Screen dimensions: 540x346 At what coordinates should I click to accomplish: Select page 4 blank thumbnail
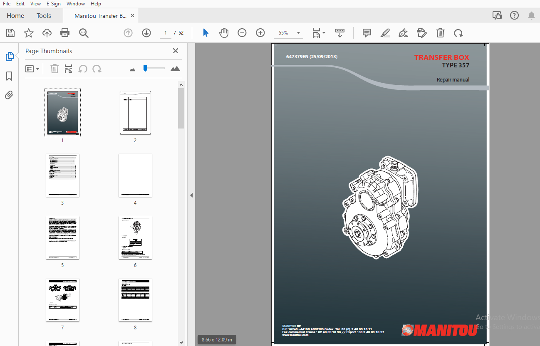click(x=135, y=175)
